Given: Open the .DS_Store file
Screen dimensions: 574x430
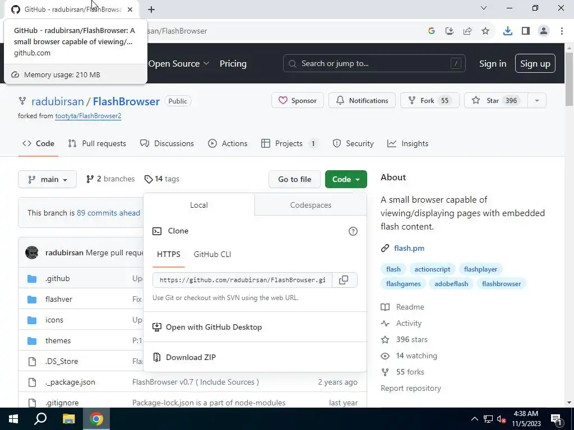Looking at the screenshot, I should (62, 361).
